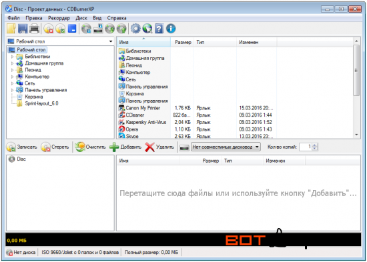Image resolution: width=367 pixels, height=262 pixels.
Task: Open the Рекордер menu
Action: tap(59, 18)
